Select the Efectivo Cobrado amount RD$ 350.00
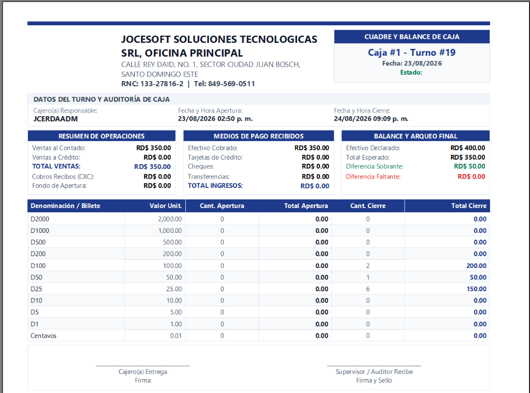Image resolution: width=530 pixels, height=393 pixels. pos(312,148)
